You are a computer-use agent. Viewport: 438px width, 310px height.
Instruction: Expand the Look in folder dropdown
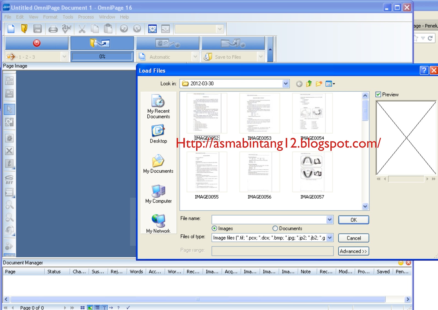click(x=286, y=83)
